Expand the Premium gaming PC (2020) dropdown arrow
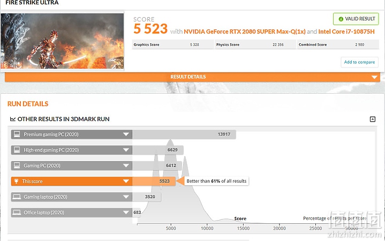The width and height of the screenshot is (385, 241). (126, 134)
